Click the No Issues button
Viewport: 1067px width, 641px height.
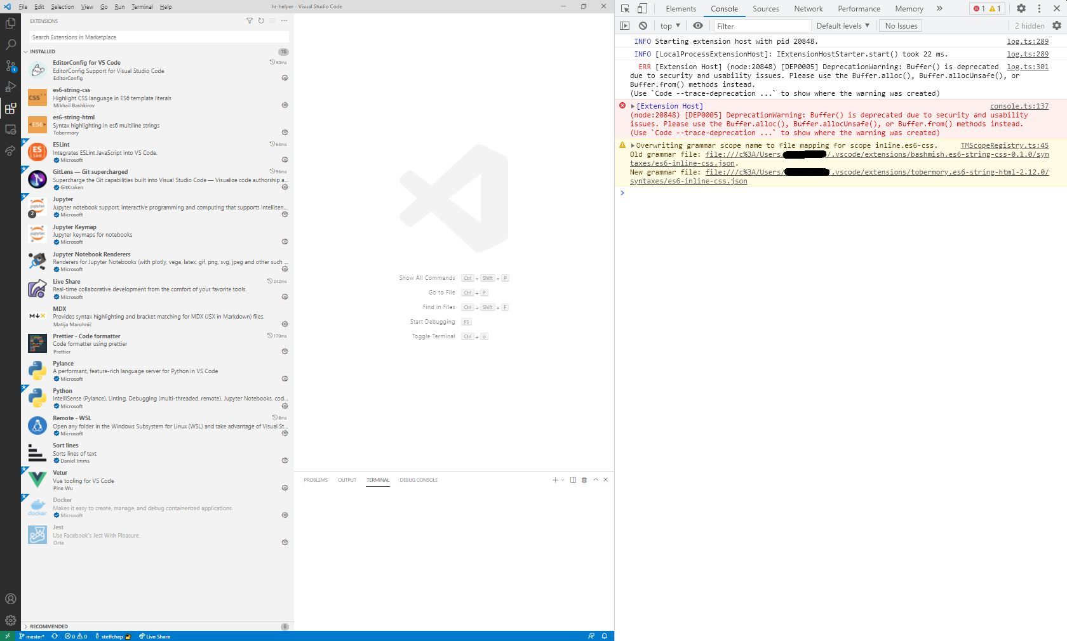(900, 25)
